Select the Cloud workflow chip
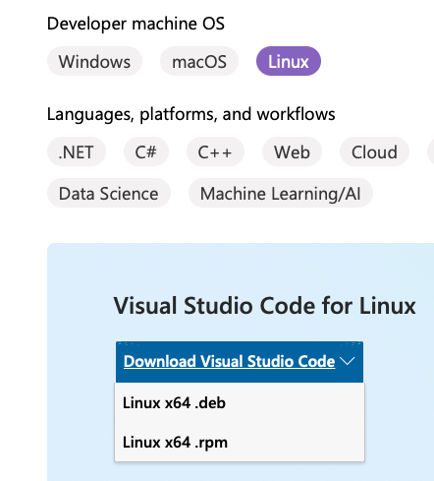 point(374,151)
